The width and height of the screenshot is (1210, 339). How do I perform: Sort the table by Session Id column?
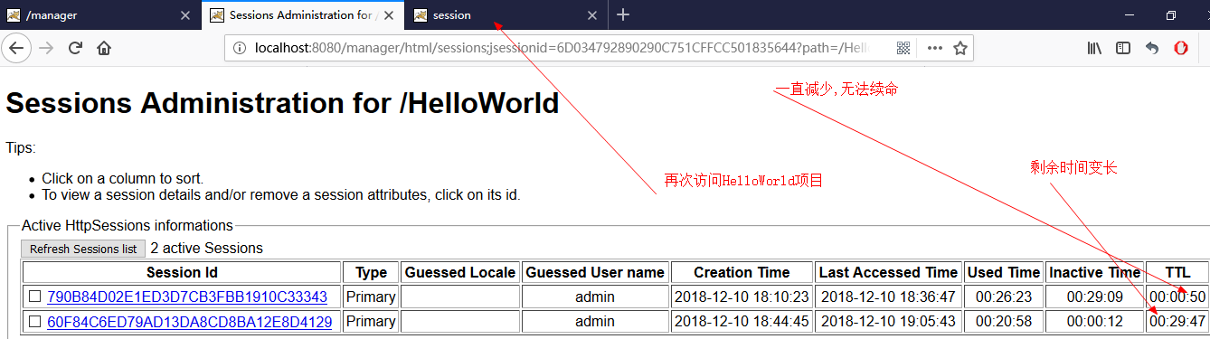pos(182,272)
